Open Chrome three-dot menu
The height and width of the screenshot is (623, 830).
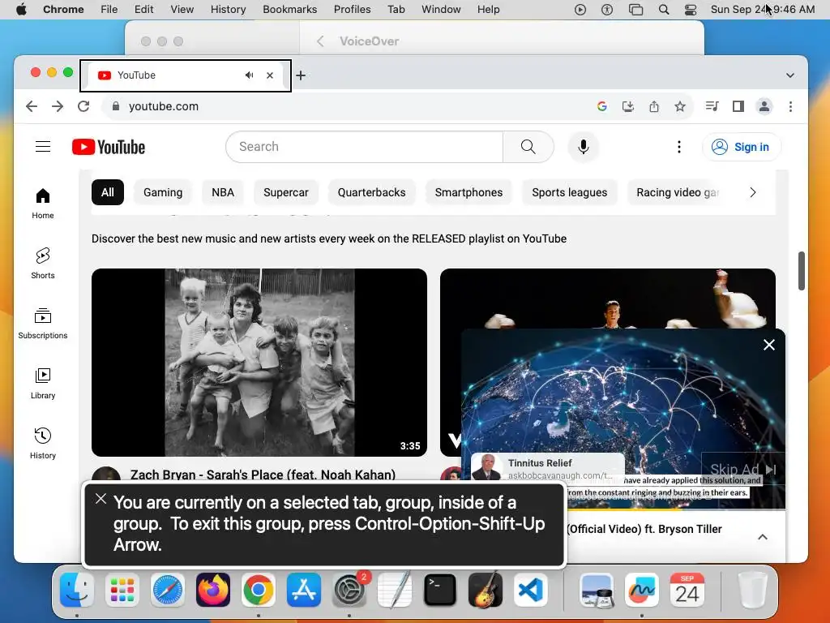790,106
